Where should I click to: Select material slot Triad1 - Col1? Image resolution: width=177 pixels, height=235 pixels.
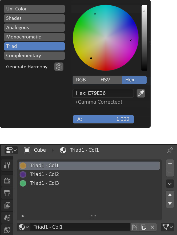tap(89, 166)
